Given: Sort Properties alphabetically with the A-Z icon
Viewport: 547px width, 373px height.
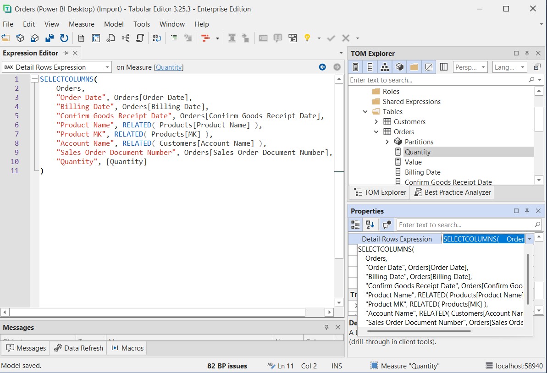Looking at the screenshot, I should point(370,224).
